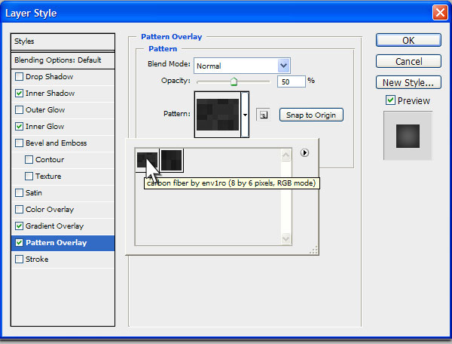Confirm with the OK button
The width and height of the screenshot is (452, 344).
coord(408,40)
